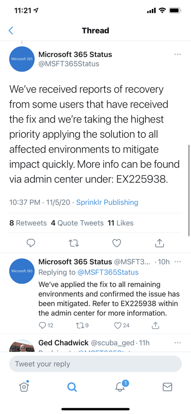Go to the Home tab
The image size is (191, 414).
[x=24, y=387]
